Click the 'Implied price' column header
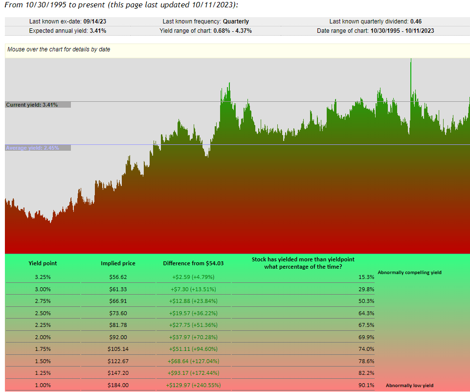 [x=118, y=263]
